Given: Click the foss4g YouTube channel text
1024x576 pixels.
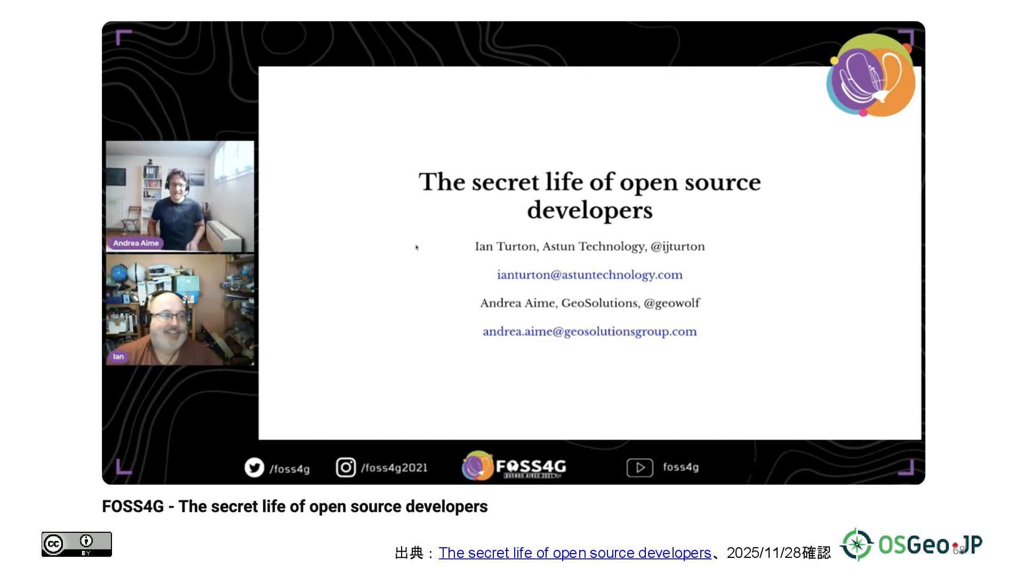Looking at the screenshot, I should [681, 467].
